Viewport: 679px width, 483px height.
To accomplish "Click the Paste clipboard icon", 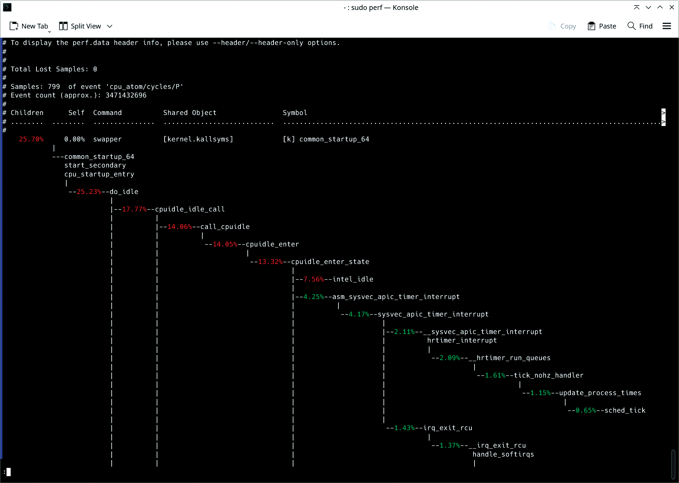I will [x=591, y=26].
